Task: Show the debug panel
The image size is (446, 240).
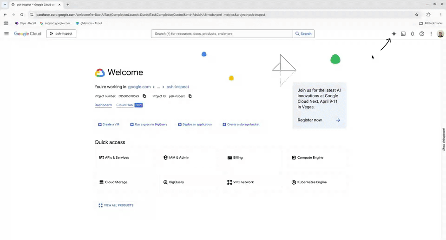Action: click(x=443, y=139)
